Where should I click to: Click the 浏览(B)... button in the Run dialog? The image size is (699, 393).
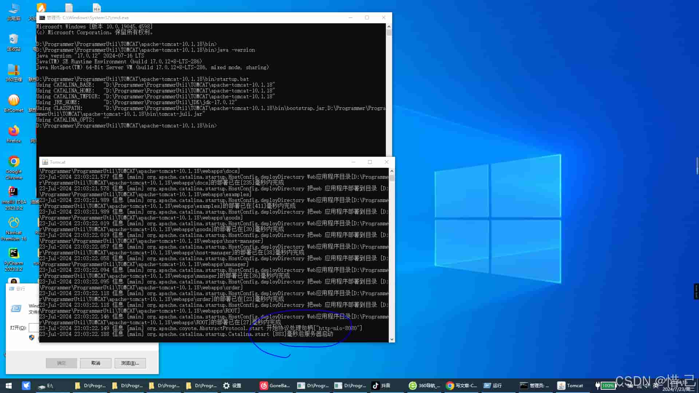[x=130, y=363]
